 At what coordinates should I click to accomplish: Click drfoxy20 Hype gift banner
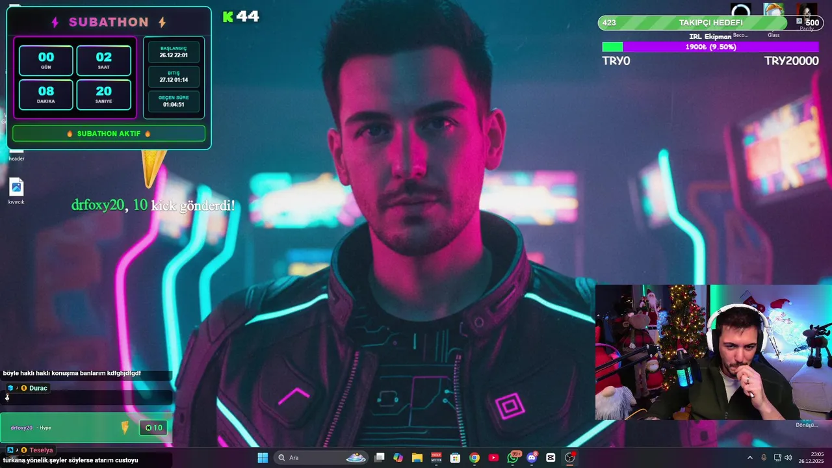[86, 428]
